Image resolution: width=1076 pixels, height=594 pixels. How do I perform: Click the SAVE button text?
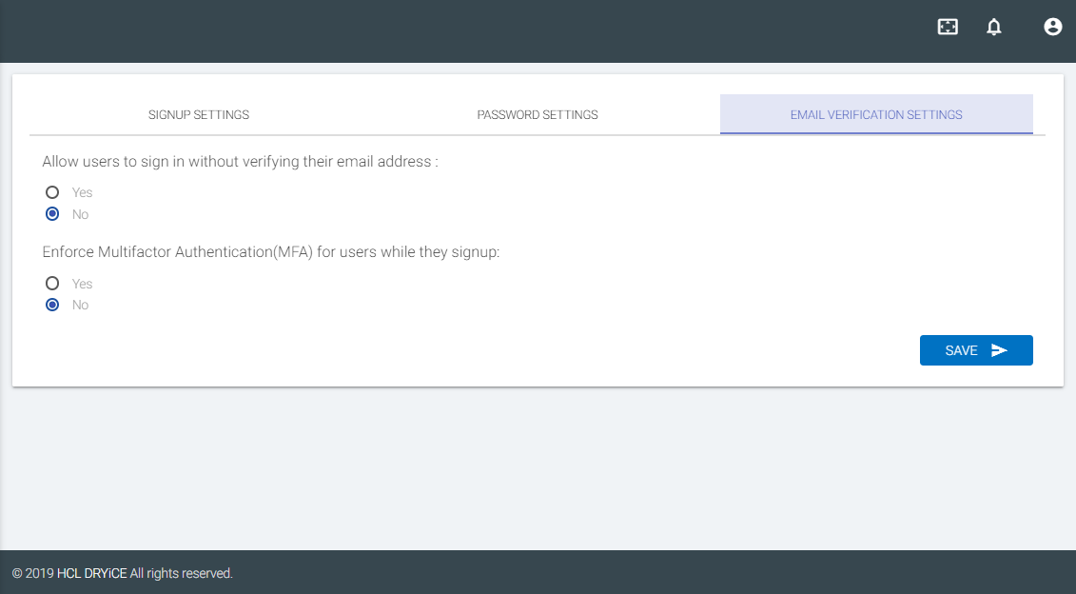pos(961,350)
